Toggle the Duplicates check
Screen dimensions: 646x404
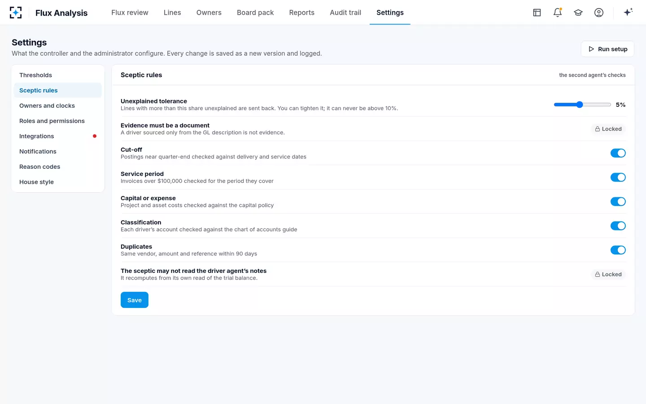(x=618, y=250)
